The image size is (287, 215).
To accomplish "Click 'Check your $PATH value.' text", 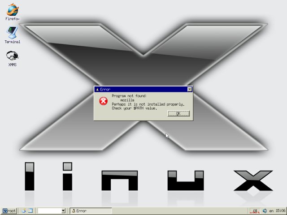I will pyautogui.click(x=135, y=108).
